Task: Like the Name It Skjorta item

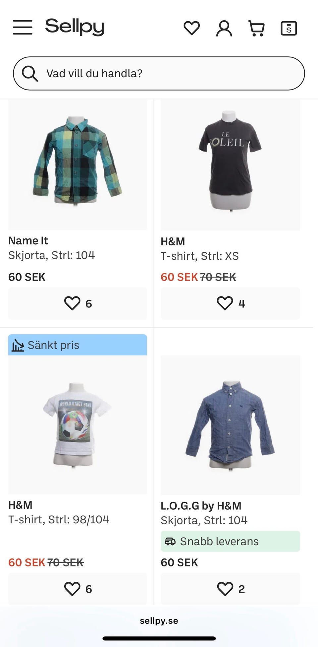Action: 78,303
